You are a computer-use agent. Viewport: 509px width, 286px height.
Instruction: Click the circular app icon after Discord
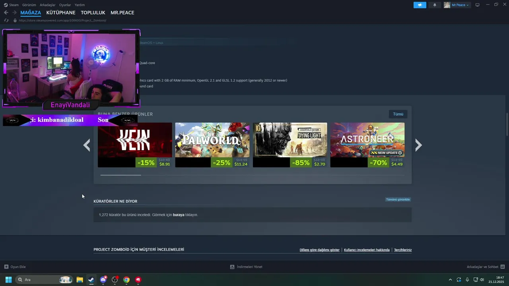115,280
